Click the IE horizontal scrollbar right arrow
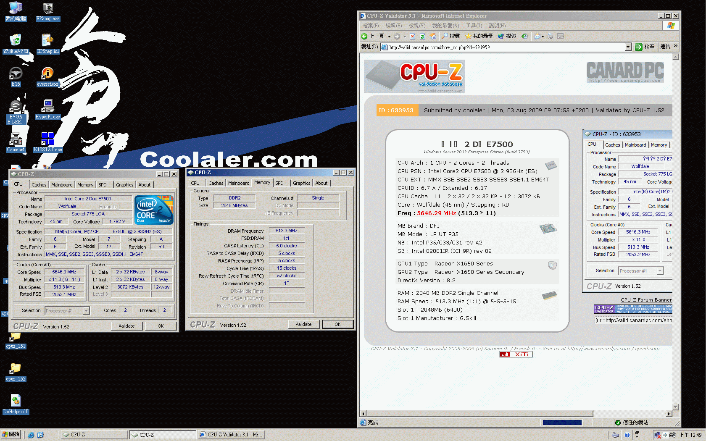 tap(669, 414)
